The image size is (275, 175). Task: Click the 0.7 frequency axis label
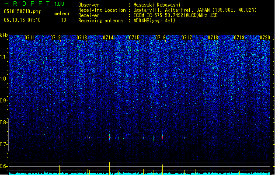pyautogui.click(x=4, y=144)
